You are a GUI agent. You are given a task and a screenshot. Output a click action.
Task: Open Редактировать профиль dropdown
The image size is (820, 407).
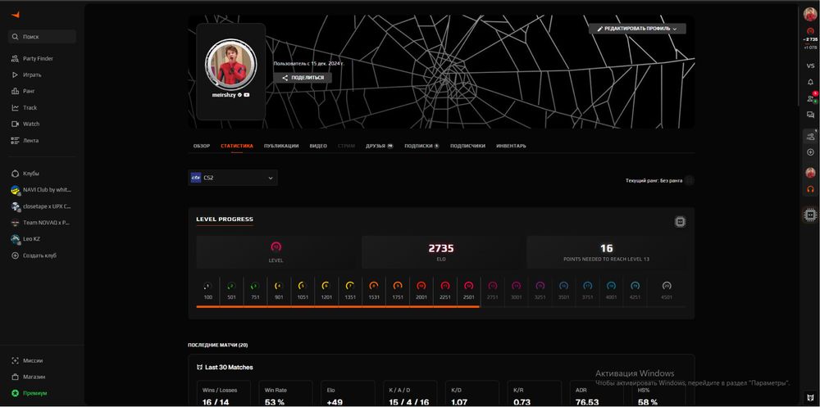click(x=637, y=29)
